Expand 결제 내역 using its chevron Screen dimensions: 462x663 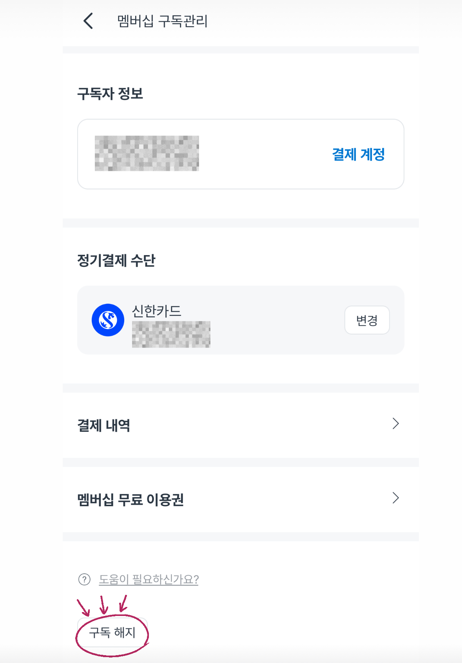(x=396, y=424)
